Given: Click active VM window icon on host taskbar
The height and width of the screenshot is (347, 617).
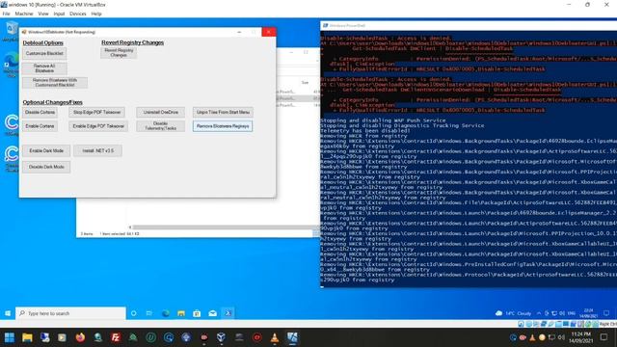Looking at the screenshot, I should pos(292,337).
